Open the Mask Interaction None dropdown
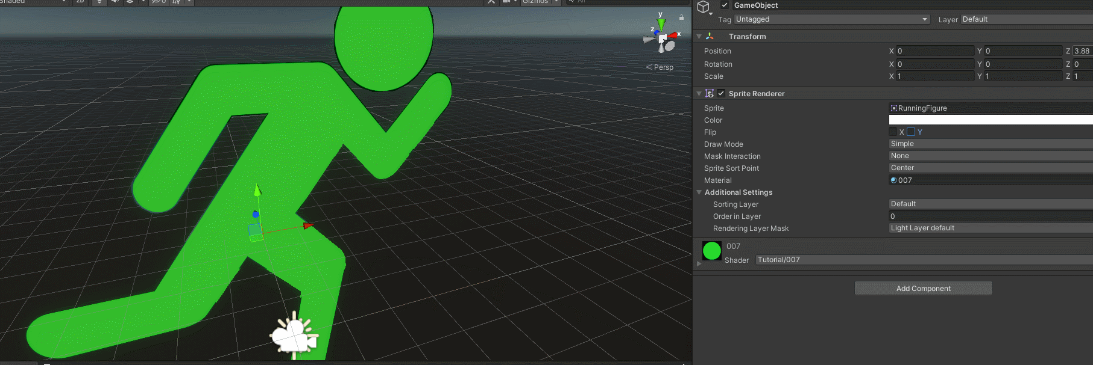Screen dimensions: 1093x365 click(991, 156)
